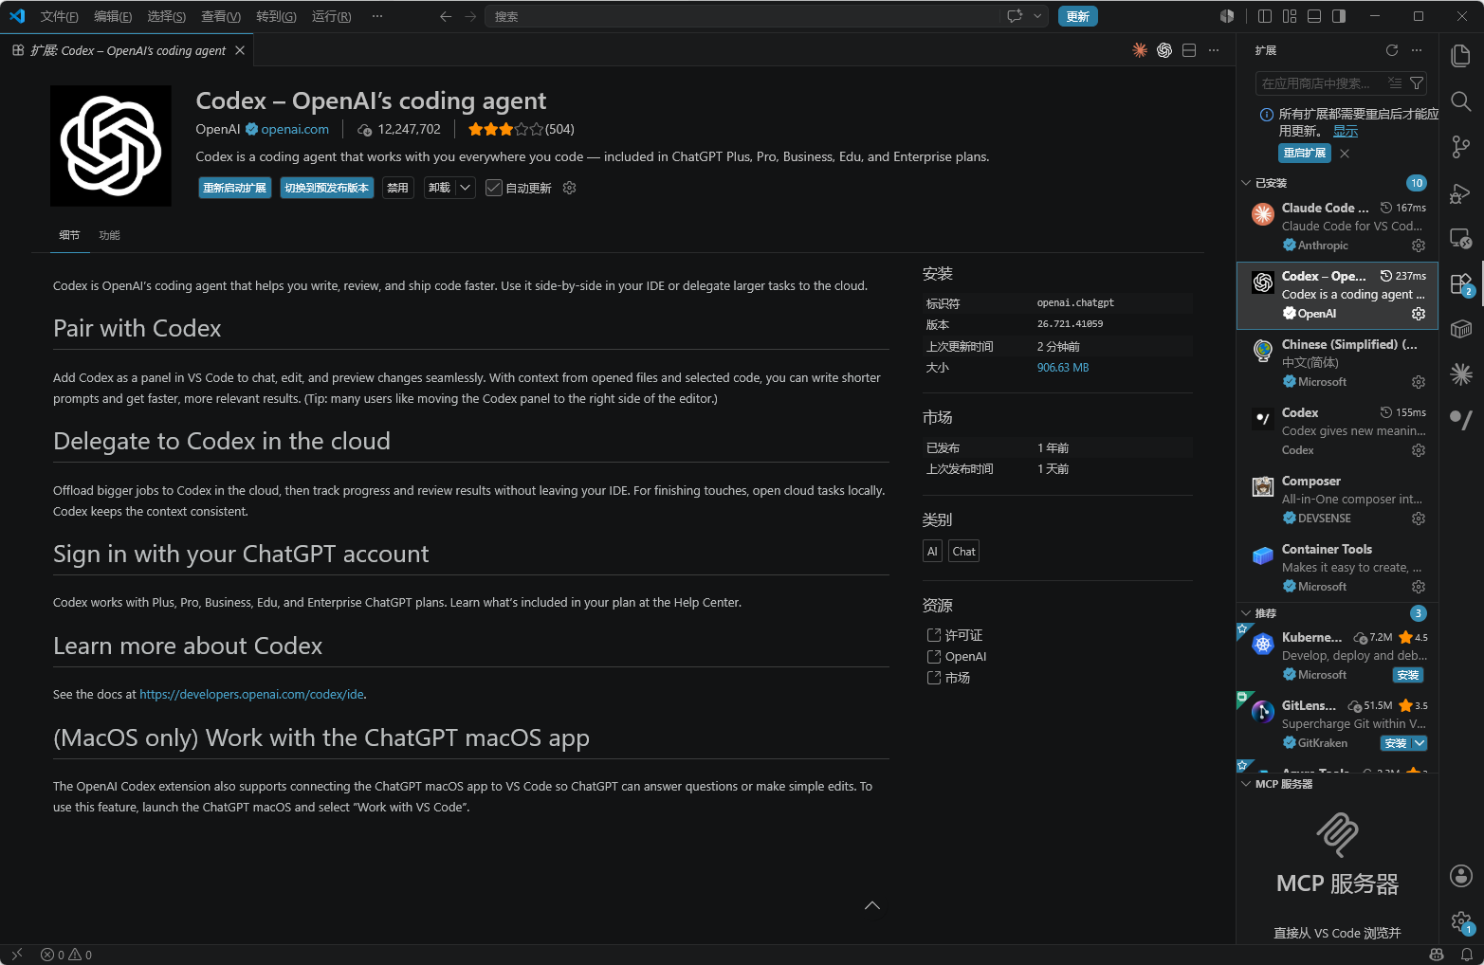The image size is (1484, 965).
Task: Collapse the recommended extensions section
Action: click(x=1246, y=613)
